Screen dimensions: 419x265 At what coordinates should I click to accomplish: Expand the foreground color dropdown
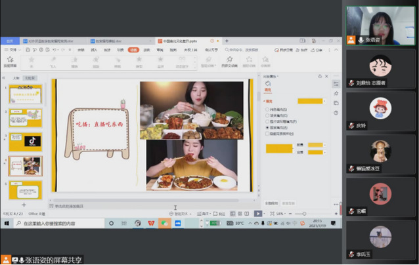pyautogui.click(x=324, y=145)
